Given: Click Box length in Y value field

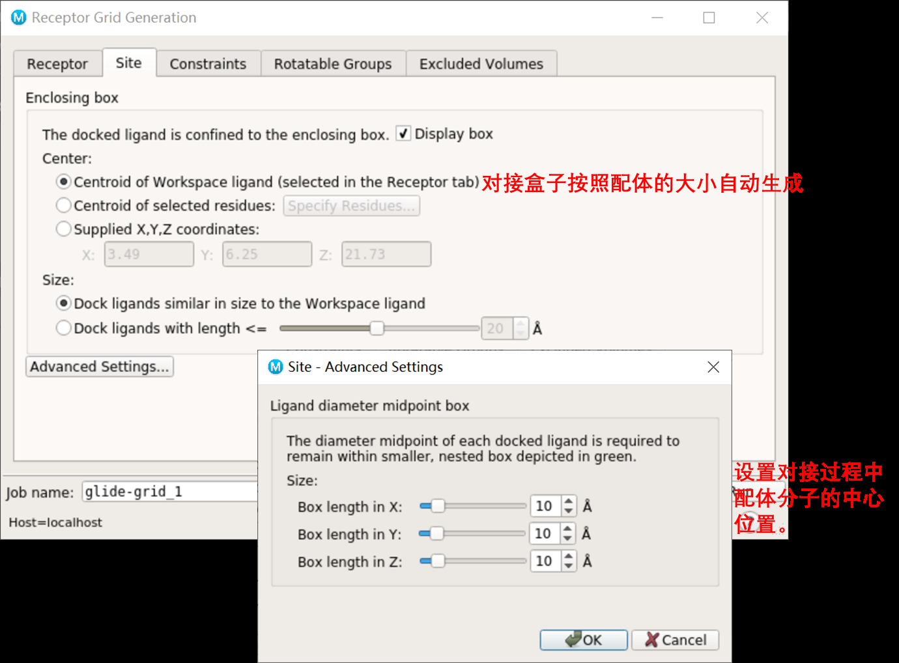Looking at the screenshot, I should tap(545, 533).
